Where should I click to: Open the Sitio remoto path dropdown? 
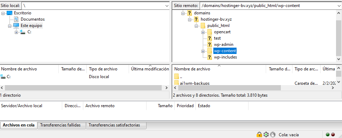point(339,6)
